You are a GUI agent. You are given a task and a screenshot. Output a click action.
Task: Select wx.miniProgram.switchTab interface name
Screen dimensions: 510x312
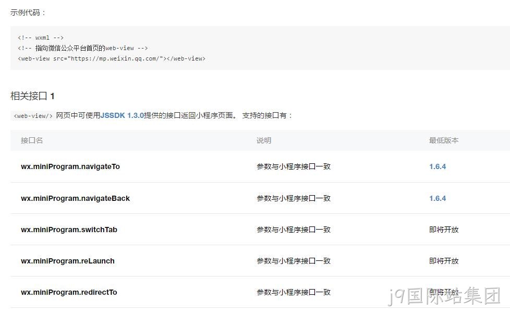point(69,230)
